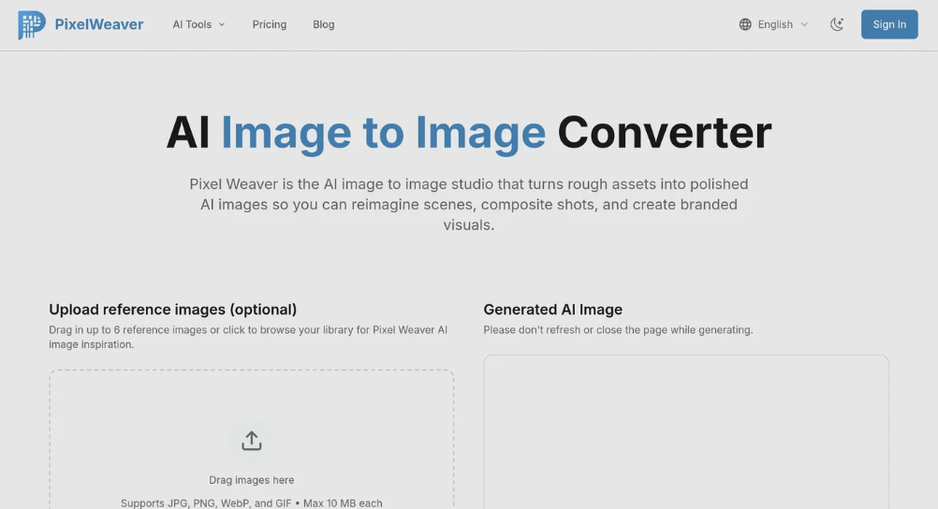Click 'Upload reference images (optional)' heading
Viewport: 938px width, 509px height.
click(x=173, y=309)
